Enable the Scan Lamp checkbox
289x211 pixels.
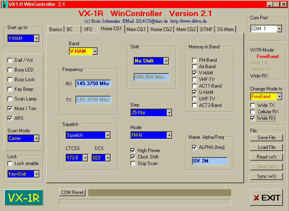tap(10, 99)
